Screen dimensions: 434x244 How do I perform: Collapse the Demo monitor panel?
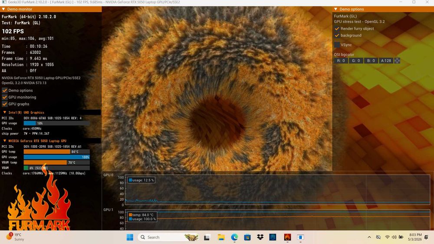pos(3,9)
